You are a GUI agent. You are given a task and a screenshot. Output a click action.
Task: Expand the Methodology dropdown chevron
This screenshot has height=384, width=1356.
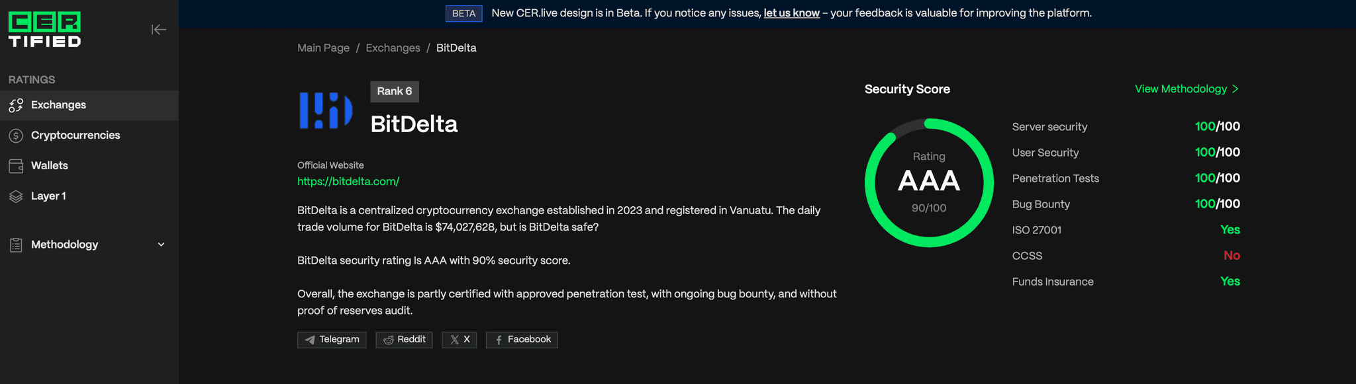pyautogui.click(x=161, y=245)
